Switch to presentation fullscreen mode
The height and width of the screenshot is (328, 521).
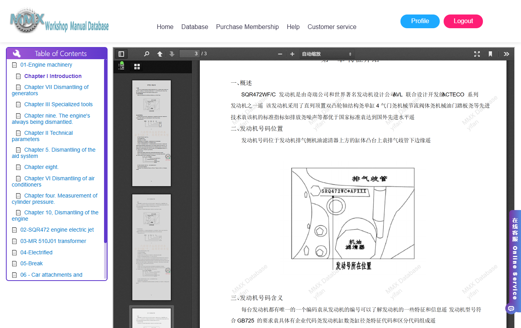click(x=477, y=54)
